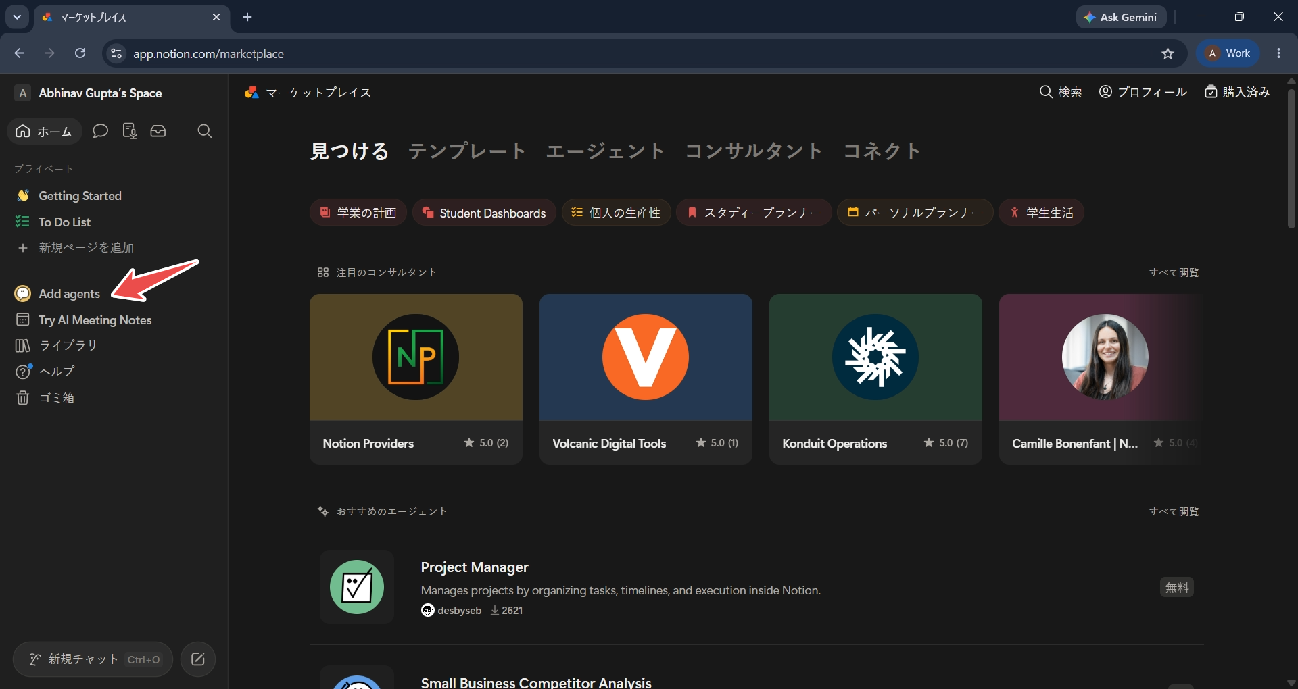Click the Ask Gemini button

pyautogui.click(x=1121, y=17)
